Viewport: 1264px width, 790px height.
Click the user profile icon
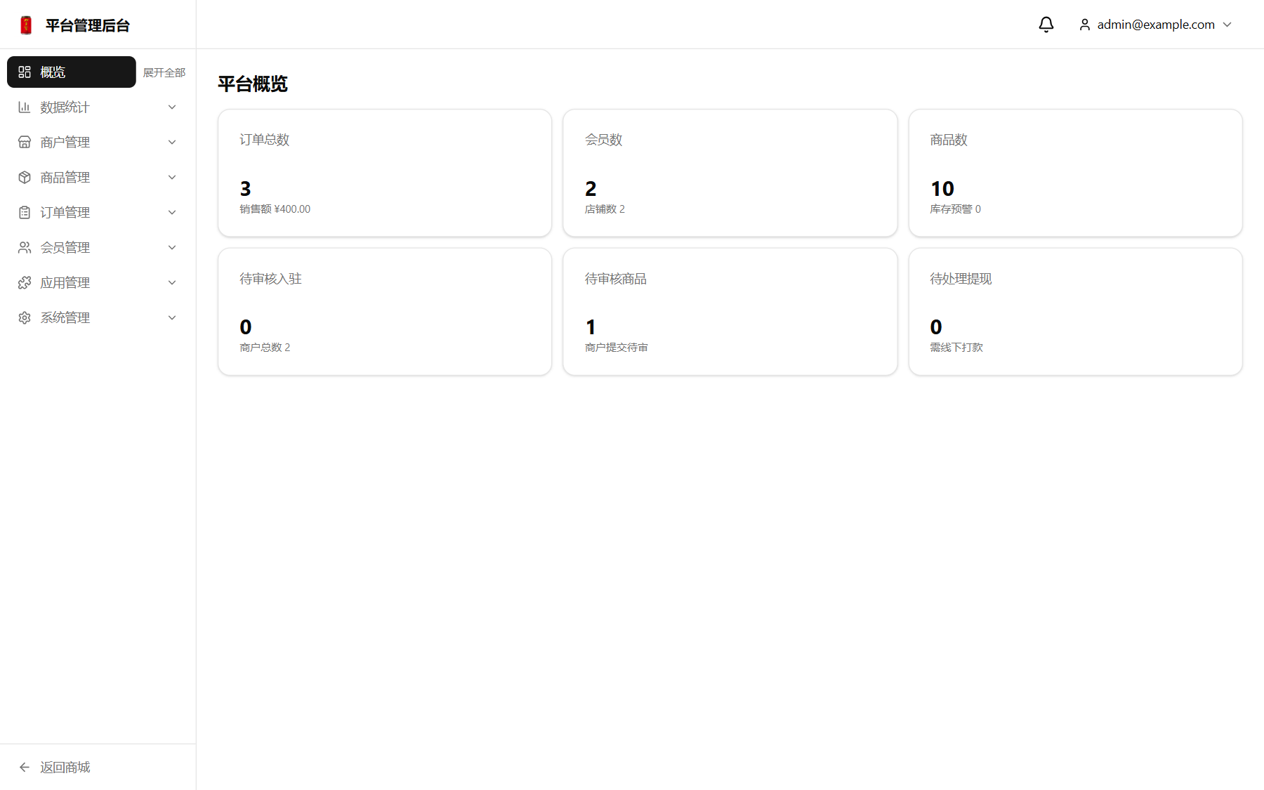(x=1085, y=25)
